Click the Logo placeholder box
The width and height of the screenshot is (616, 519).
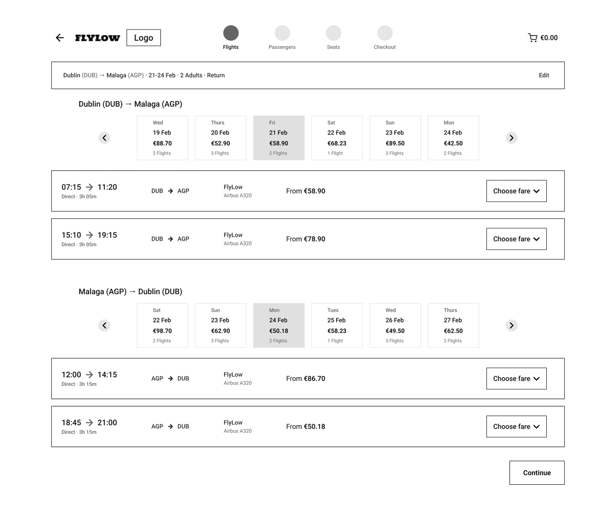click(143, 38)
